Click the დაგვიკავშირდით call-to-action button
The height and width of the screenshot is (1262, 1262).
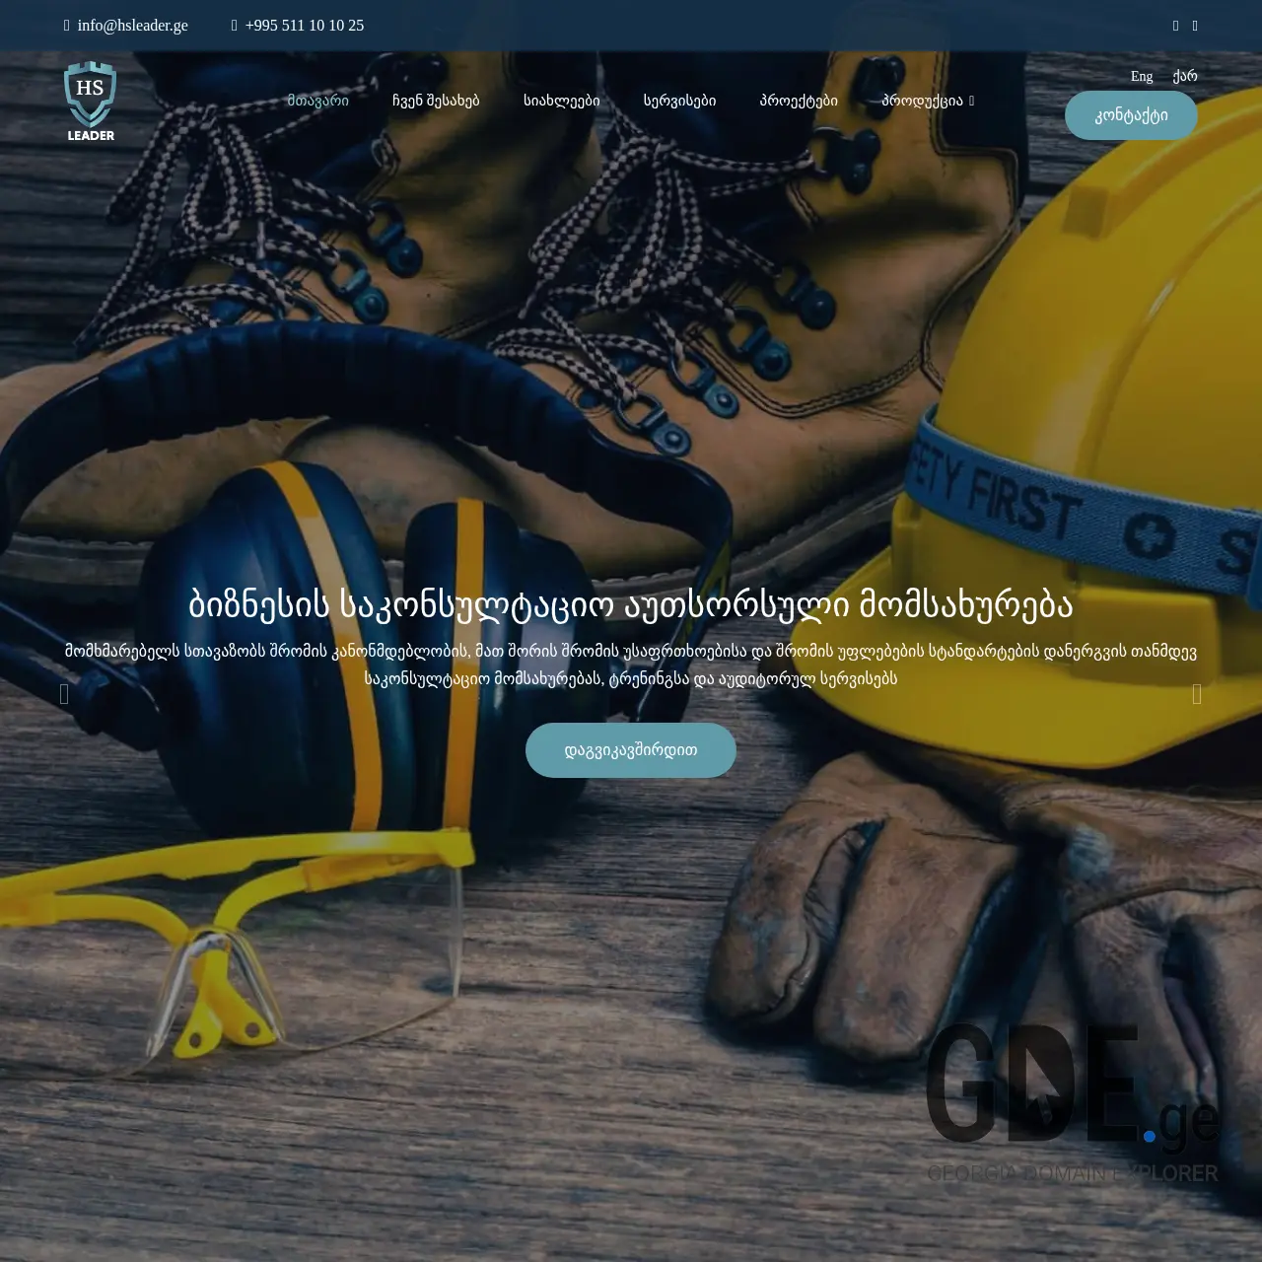(x=630, y=749)
